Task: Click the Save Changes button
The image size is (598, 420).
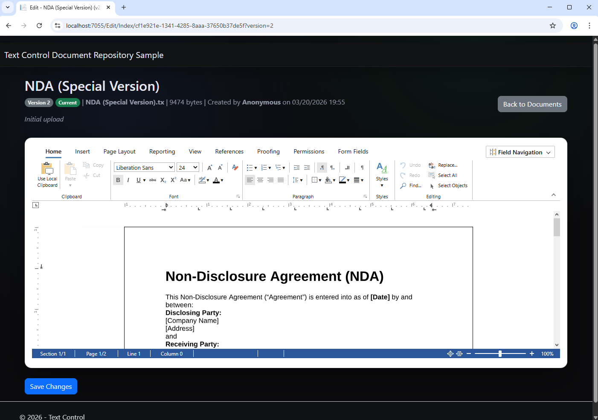Action: pos(51,386)
